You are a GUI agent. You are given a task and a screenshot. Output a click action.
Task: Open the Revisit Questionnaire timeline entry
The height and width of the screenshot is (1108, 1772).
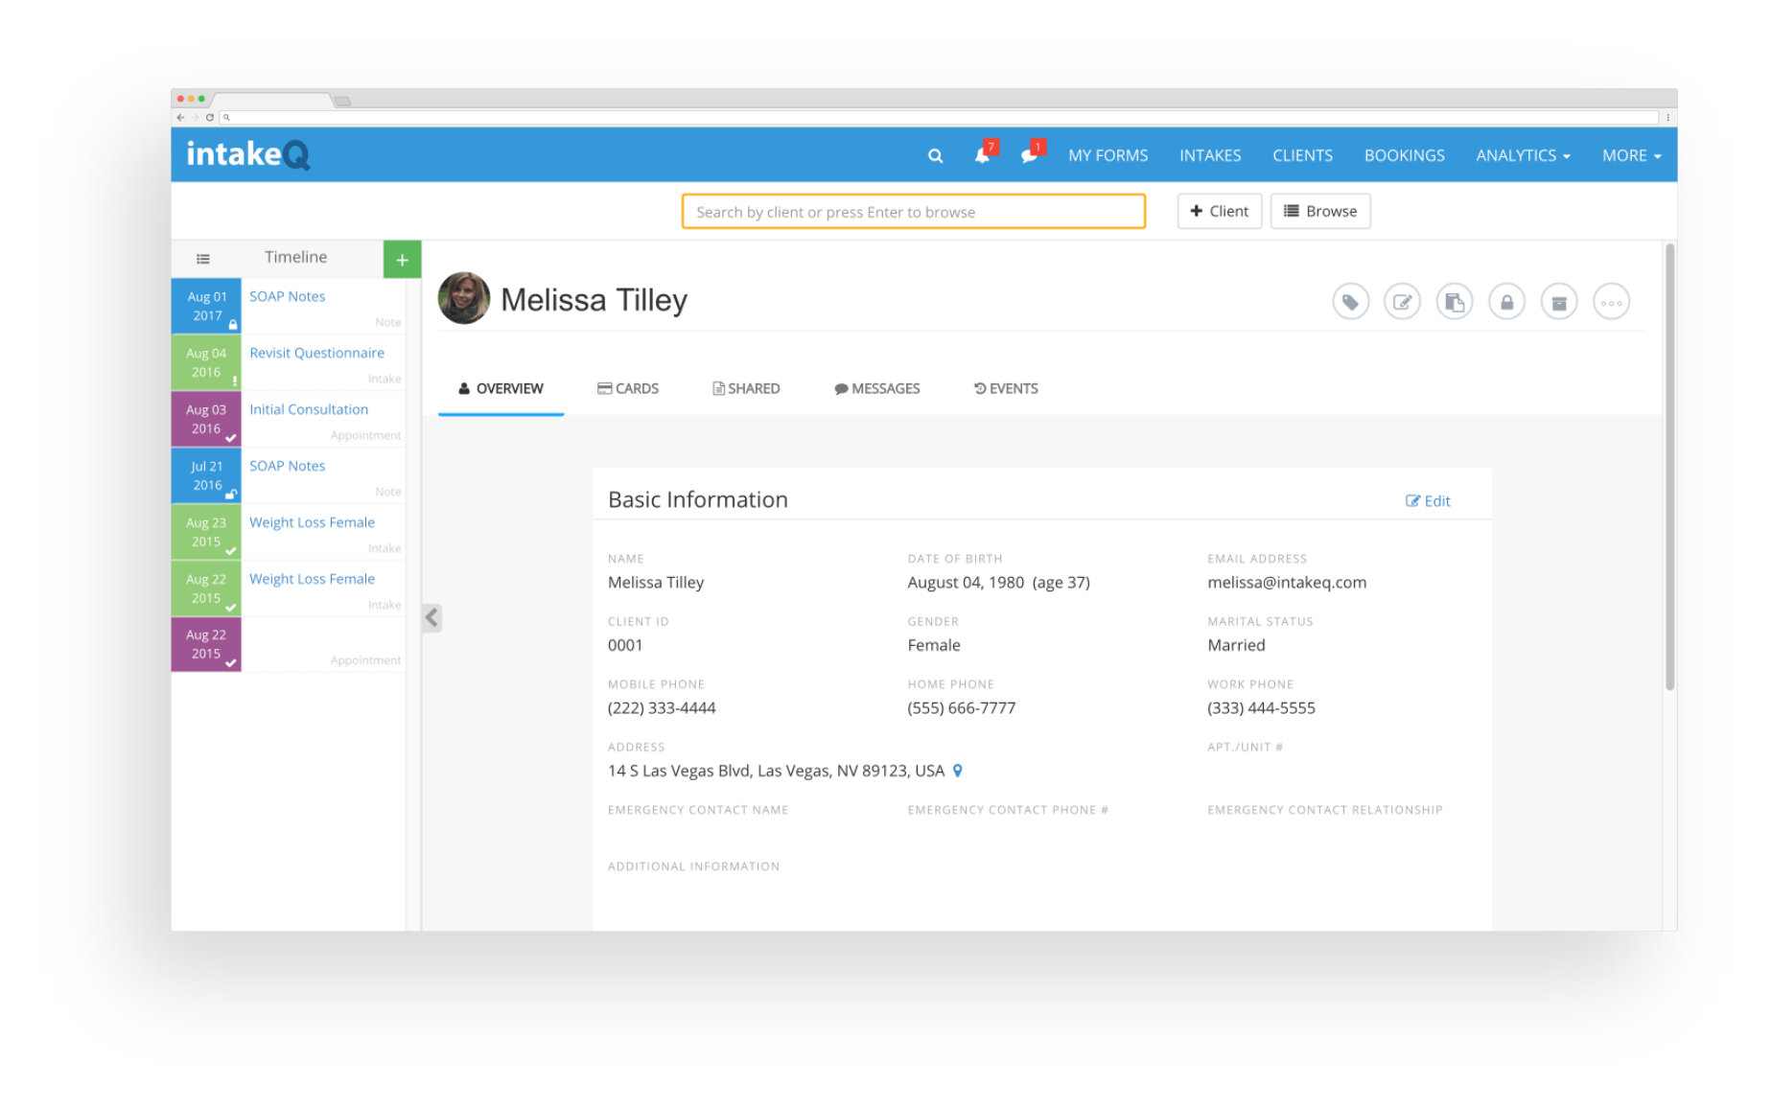[316, 352]
